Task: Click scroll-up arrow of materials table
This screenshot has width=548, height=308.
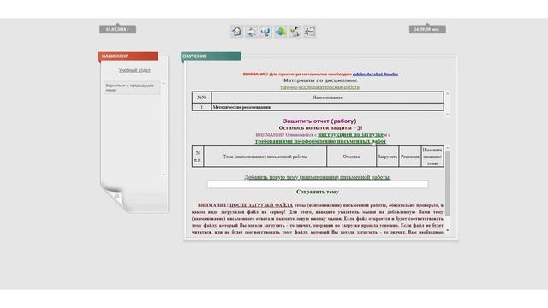Action: coord(447,94)
